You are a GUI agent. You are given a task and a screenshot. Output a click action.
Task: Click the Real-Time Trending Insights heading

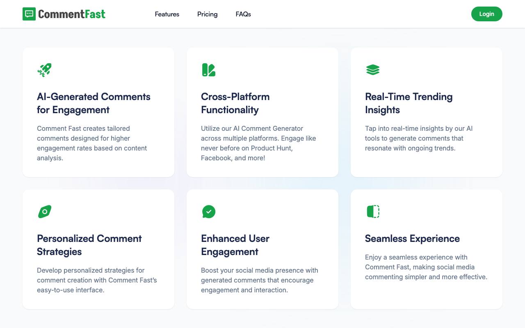click(x=409, y=103)
